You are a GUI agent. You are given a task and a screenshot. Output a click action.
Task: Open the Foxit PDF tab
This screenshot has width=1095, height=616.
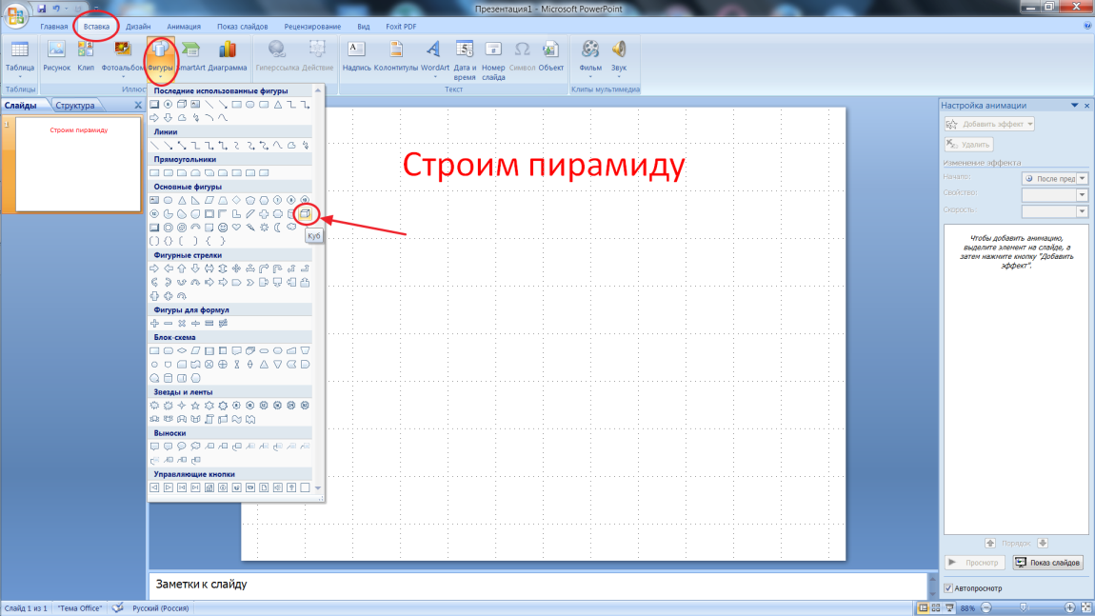click(401, 27)
